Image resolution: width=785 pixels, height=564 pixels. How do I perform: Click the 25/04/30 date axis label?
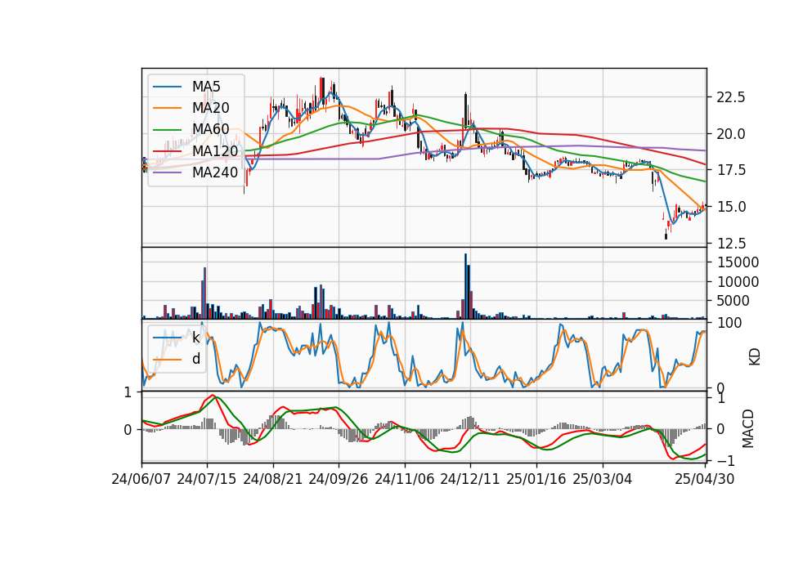[705, 479]
